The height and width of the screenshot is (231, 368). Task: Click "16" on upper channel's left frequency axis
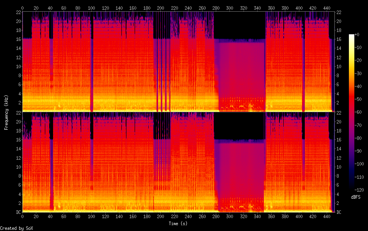19,39
